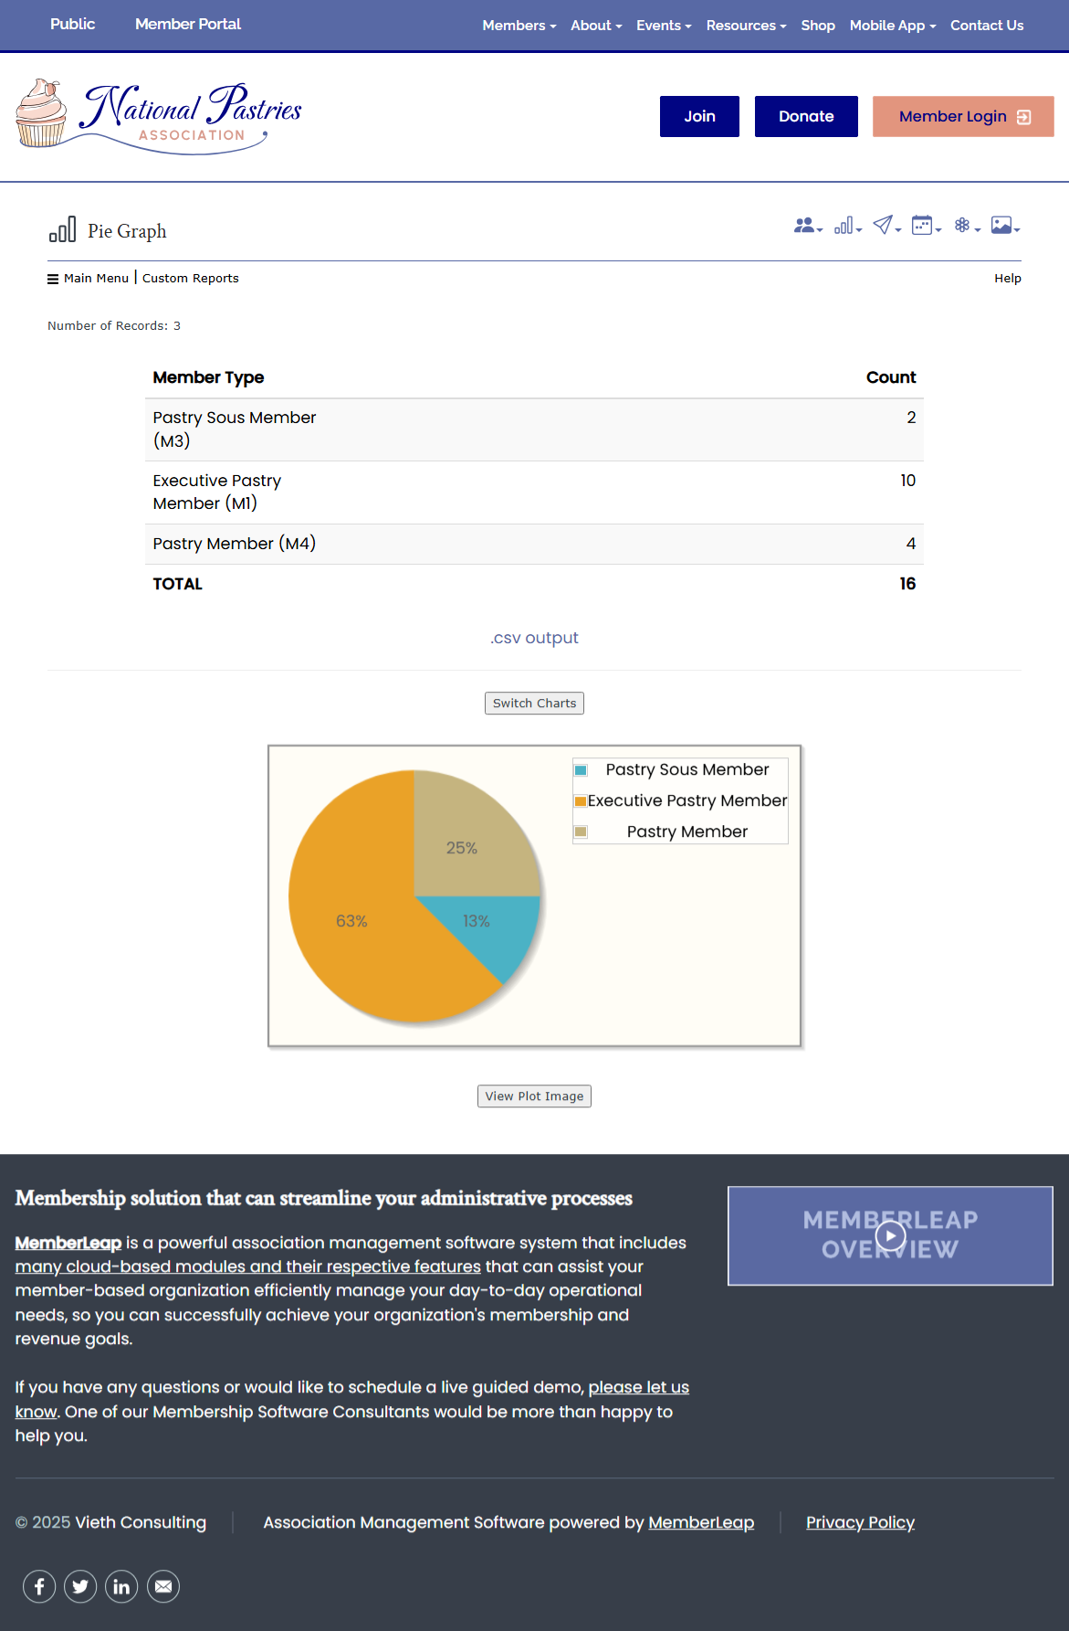Click the hamburger icon beside Main Menu

[x=53, y=279]
